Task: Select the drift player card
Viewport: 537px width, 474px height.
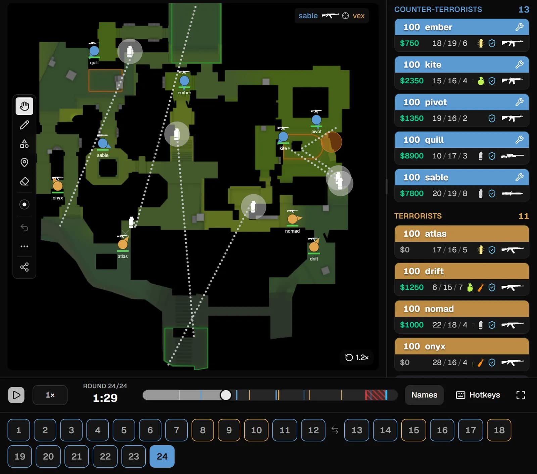Action: coord(462,279)
